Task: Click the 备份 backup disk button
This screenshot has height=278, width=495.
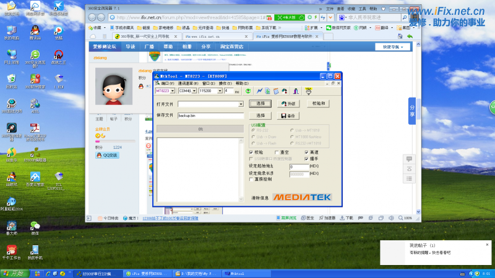Action: (289, 116)
